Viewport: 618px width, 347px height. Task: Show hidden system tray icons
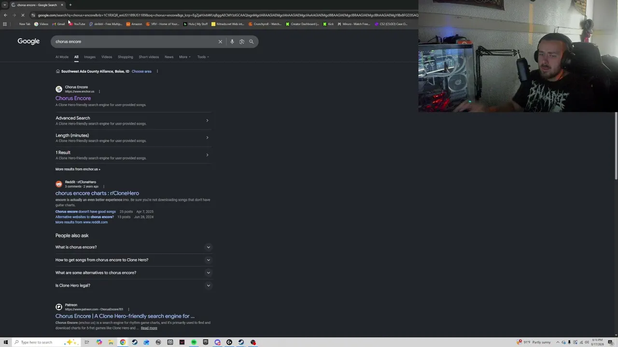click(x=558, y=342)
